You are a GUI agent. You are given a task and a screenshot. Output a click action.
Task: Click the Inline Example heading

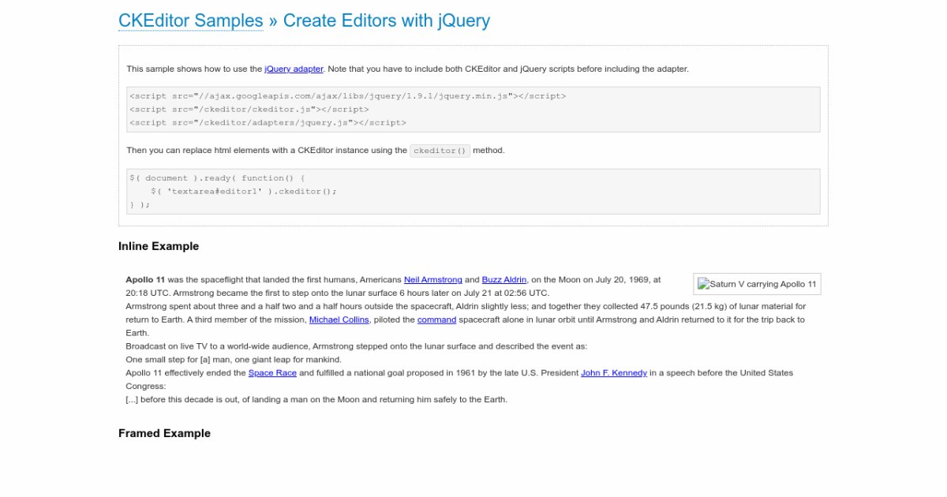pos(159,246)
